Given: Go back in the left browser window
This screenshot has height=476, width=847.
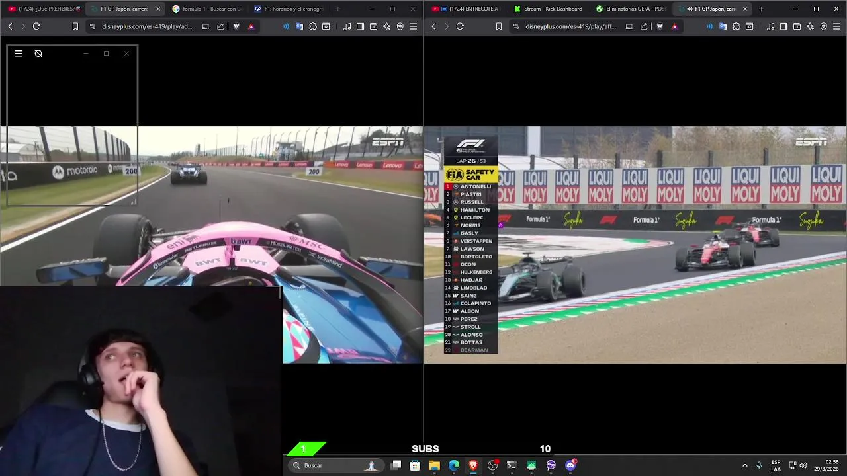Looking at the screenshot, I should point(10,26).
